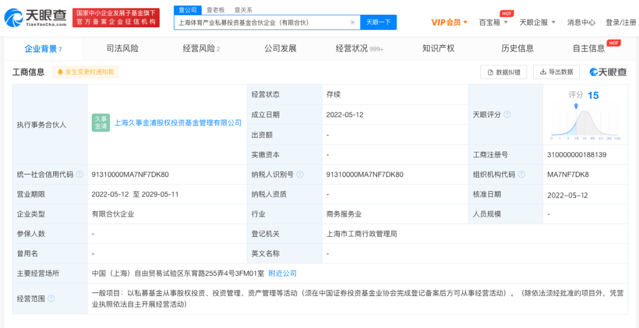
Task: Select the 查老板 search tab
Action: pyautogui.click(x=215, y=10)
